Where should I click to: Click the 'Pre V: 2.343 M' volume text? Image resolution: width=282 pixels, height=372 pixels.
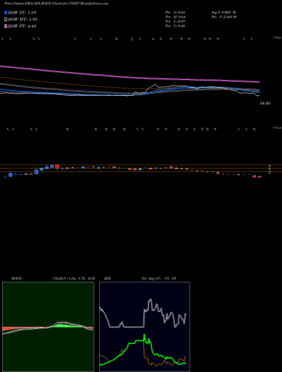pos(223,17)
